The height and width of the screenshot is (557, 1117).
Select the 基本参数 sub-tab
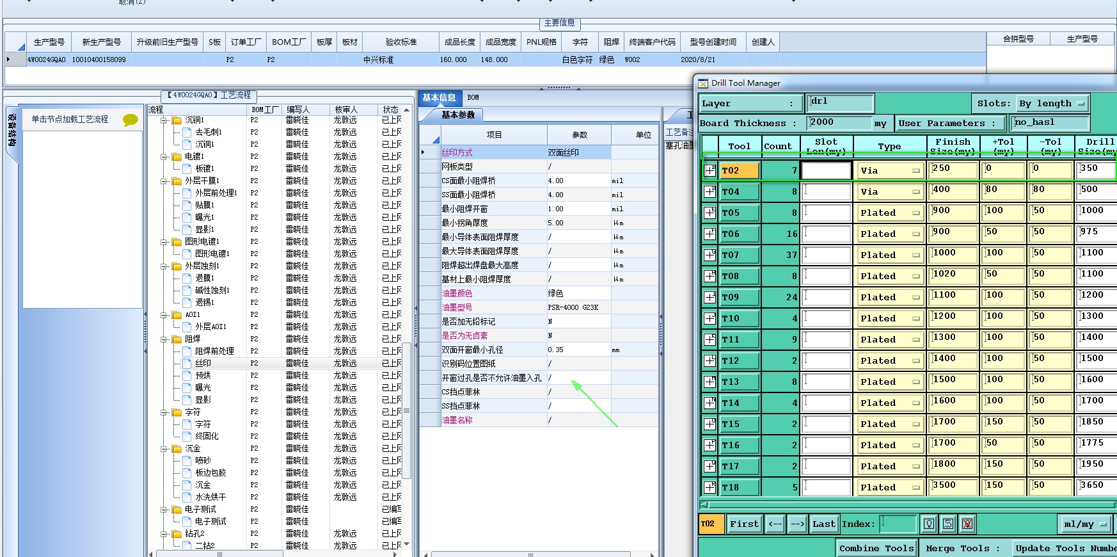click(458, 115)
